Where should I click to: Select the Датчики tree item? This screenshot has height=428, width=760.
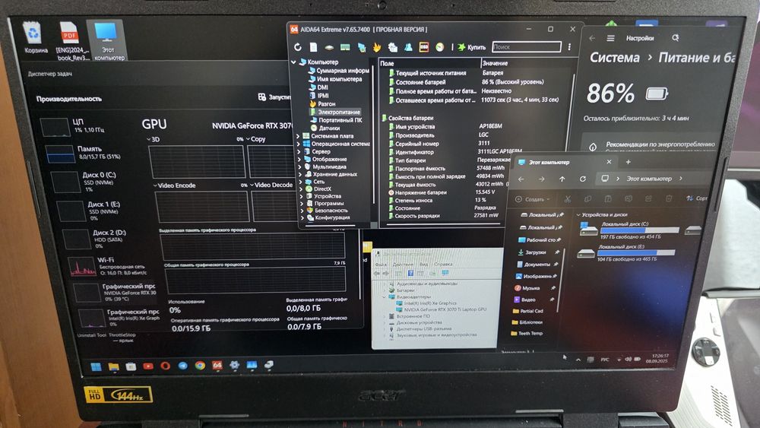[325, 128]
